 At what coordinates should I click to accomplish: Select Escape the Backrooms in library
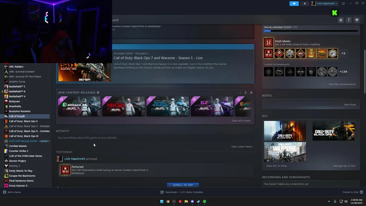pos(22,176)
